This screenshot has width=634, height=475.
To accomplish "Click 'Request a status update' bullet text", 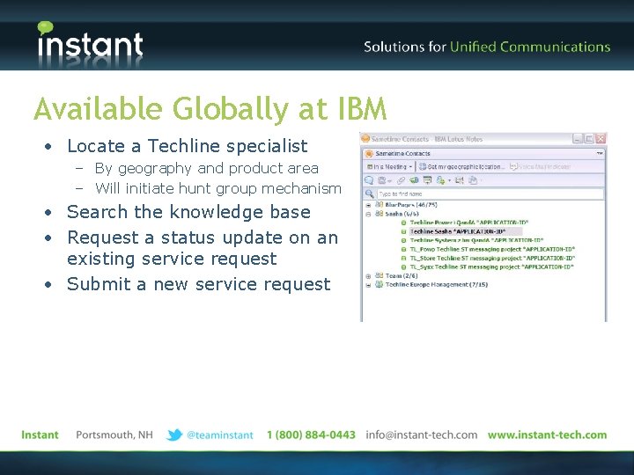I will pyautogui.click(x=203, y=248).
